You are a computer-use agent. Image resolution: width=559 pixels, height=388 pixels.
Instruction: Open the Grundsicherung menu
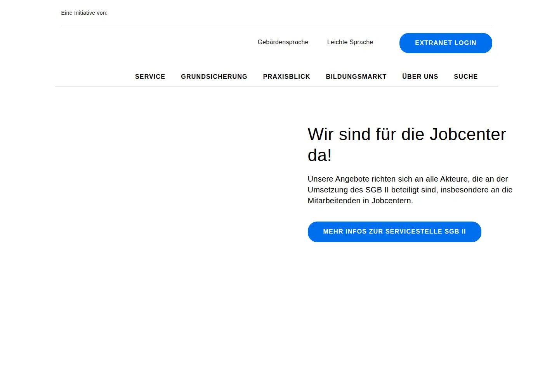[214, 76]
